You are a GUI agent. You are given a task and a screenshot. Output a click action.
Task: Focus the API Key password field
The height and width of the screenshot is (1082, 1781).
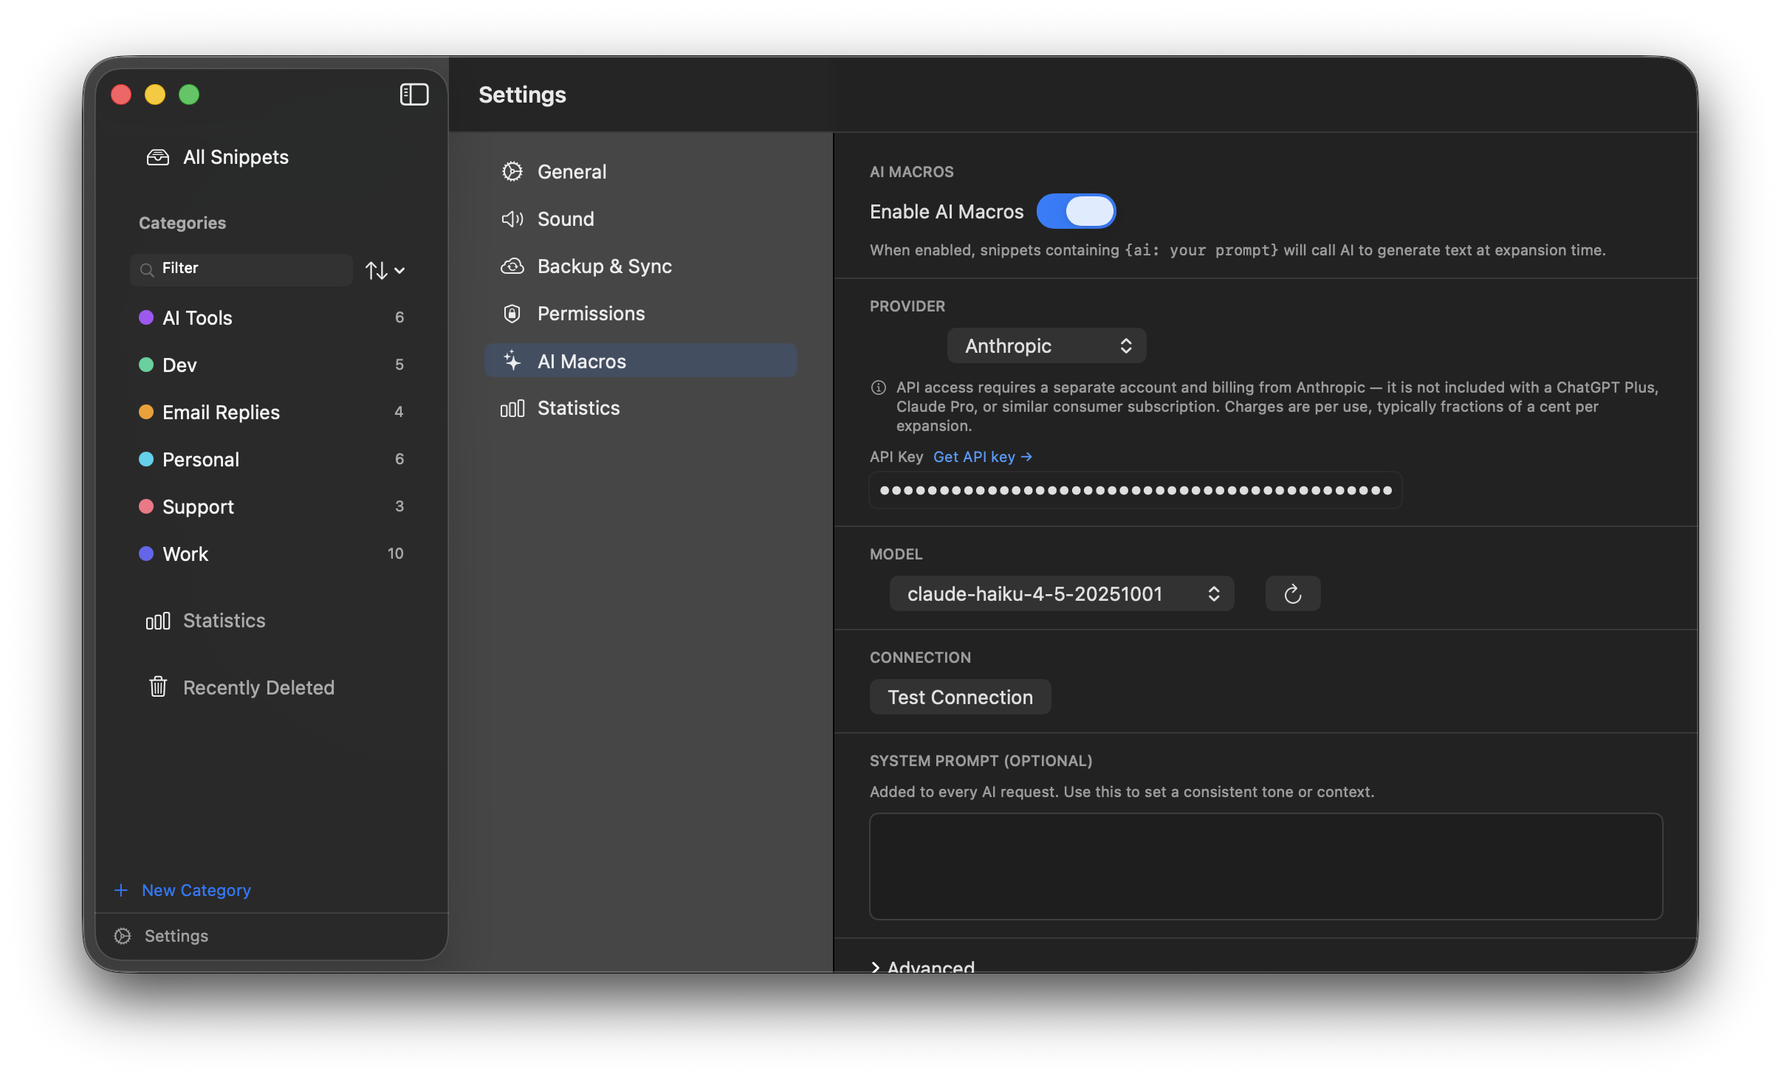[x=1136, y=490]
